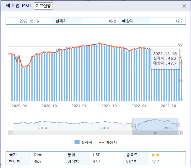Image resolution: width=191 pixels, height=168 pixels.
Task: Click the 20 y-axis label
Action: click(180, 81)
